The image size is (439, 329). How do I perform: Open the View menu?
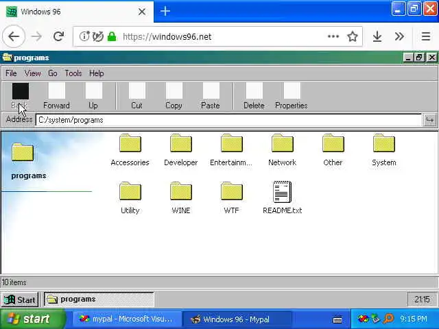[32, 73]
